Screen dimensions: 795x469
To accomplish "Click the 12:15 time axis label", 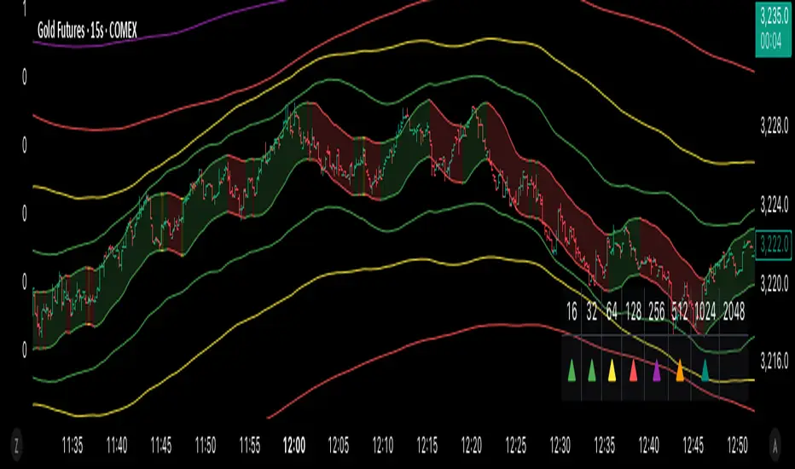I will pos(427,446).
